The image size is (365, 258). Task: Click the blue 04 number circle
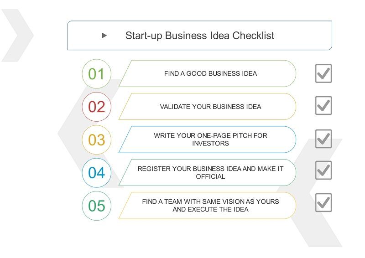97,173
